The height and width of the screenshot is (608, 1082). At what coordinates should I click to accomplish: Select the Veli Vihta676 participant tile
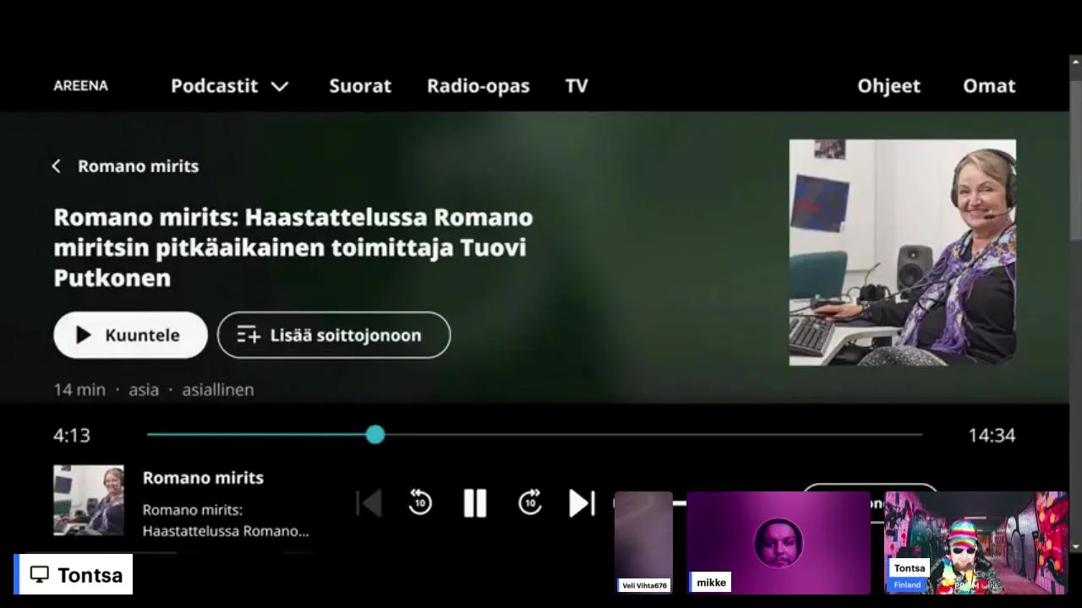coord(644,542)
